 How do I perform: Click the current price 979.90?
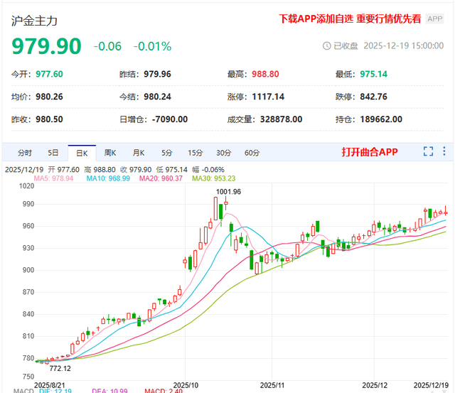point(46,46)
